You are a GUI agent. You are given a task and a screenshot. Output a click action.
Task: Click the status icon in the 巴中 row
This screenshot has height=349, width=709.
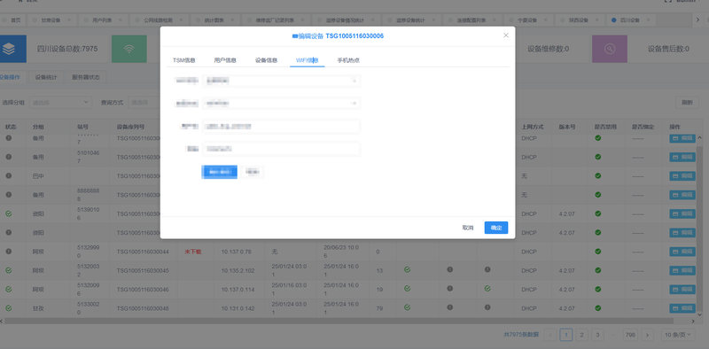pos(9,175)
